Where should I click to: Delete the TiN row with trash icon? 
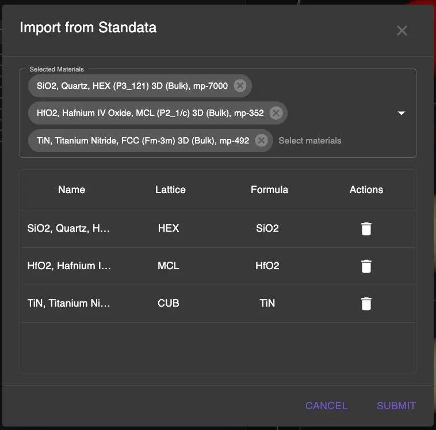click(x=366, y=304)
